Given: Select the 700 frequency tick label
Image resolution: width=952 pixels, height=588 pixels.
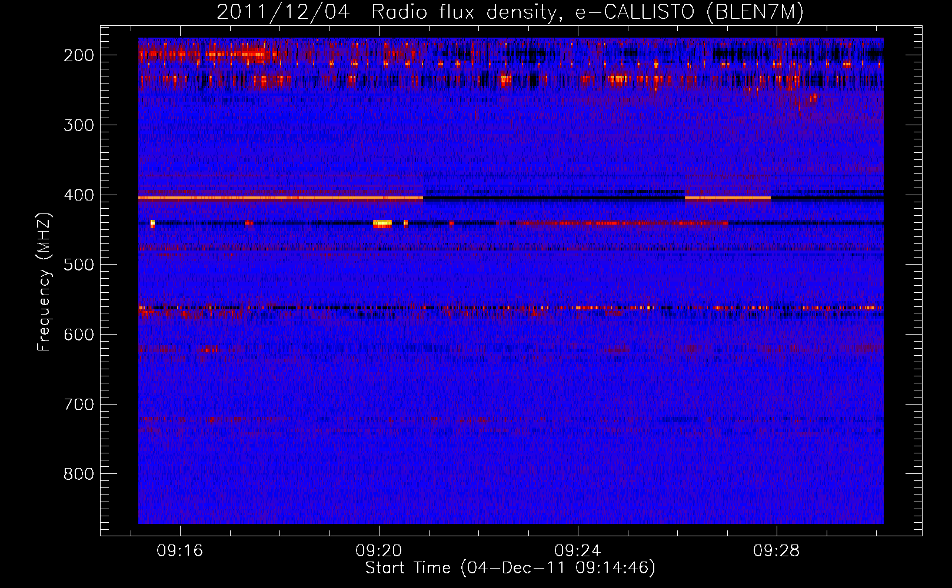Looking at the screenshot, I should (x=79, y=405).
